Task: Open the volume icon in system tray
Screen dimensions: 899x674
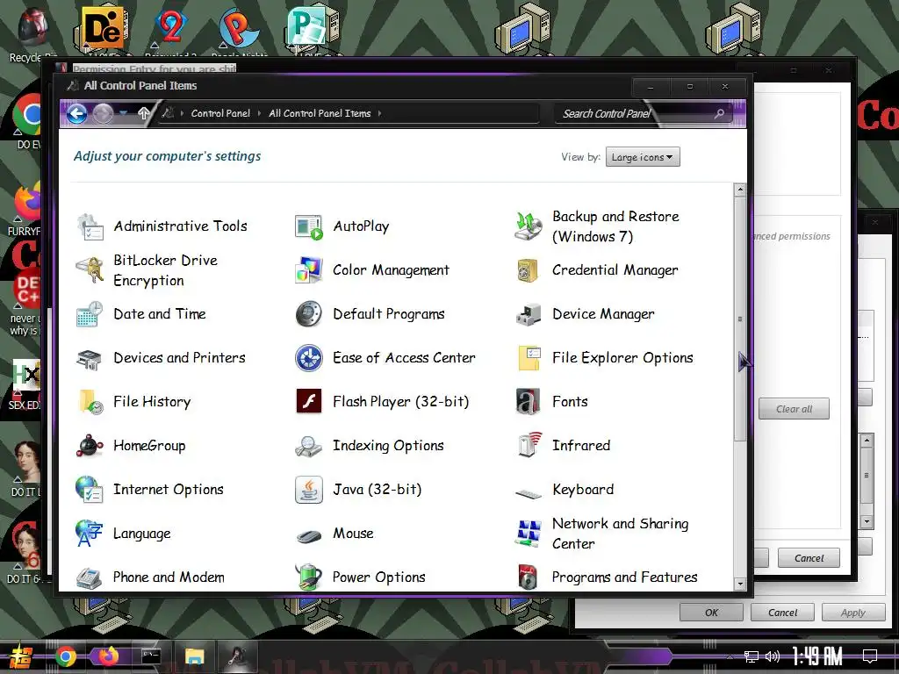Action: click(x=773, y=656)
